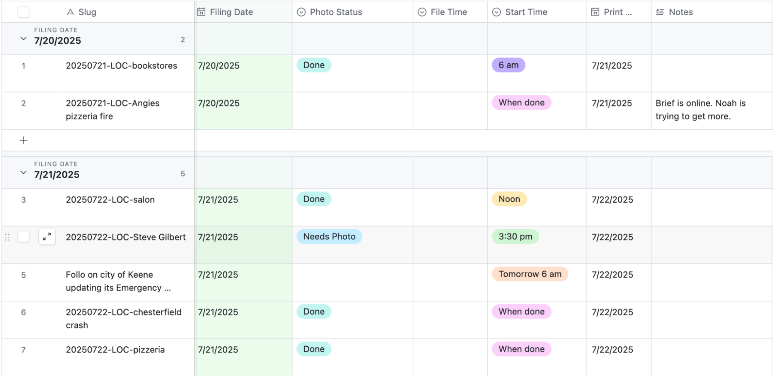Open the Notes column header

712,12
